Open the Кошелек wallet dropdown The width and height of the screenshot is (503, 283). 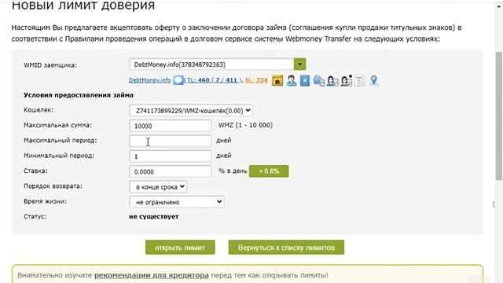tap(191, 111)
